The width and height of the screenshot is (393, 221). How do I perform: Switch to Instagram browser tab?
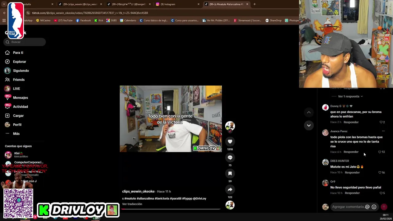[177, 4]
